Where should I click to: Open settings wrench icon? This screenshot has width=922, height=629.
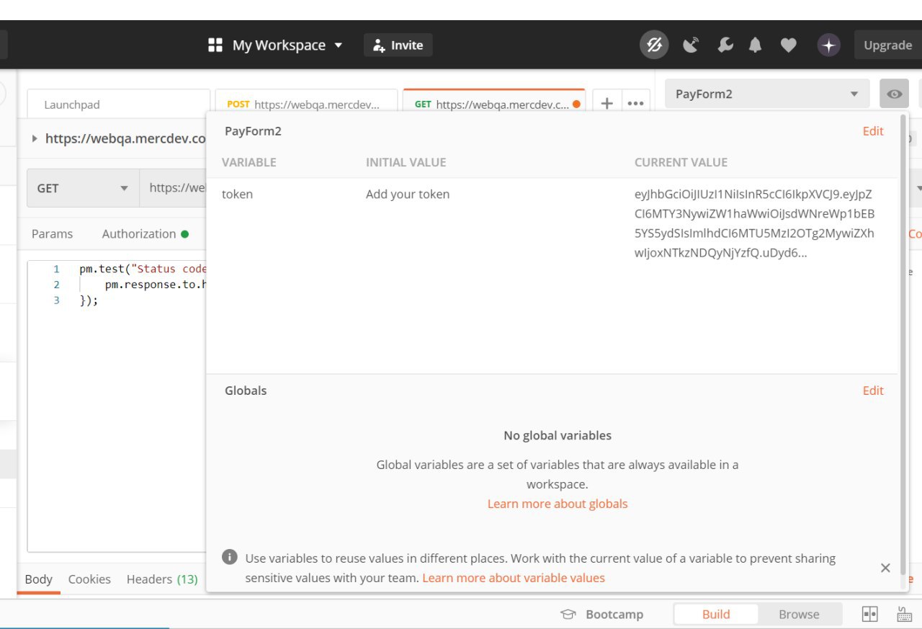(725, 45)
